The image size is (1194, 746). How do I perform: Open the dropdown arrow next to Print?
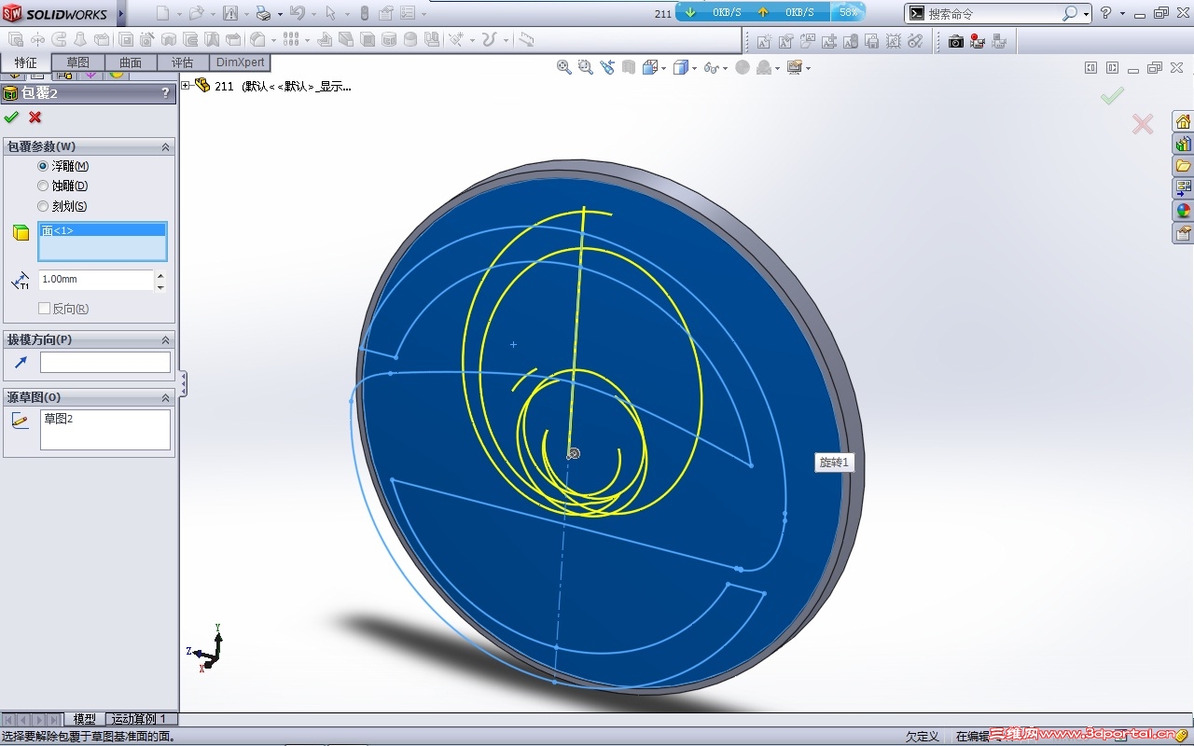pyautogui.click(x=279, y=14)
